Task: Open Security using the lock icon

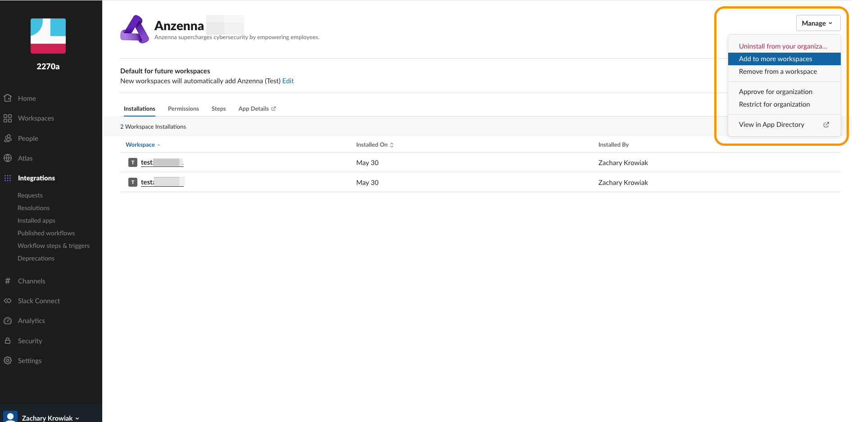Action: click(x=8, y=341)
